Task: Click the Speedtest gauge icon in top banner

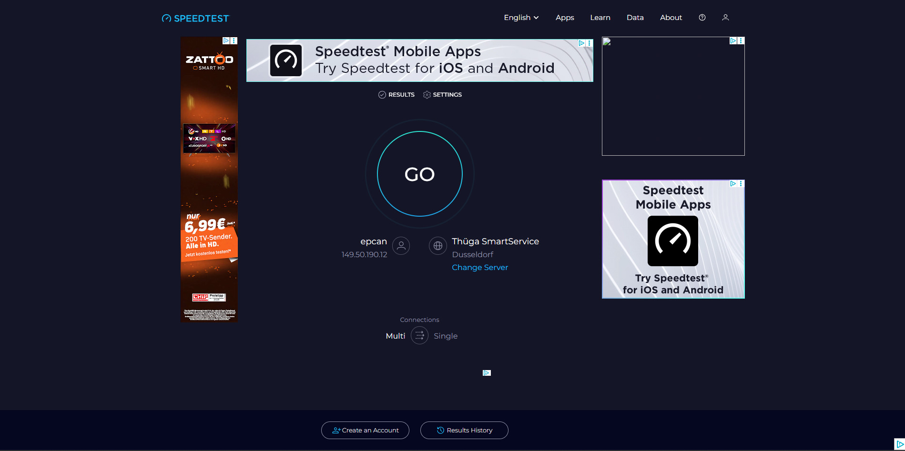Action: click(286, 60)
